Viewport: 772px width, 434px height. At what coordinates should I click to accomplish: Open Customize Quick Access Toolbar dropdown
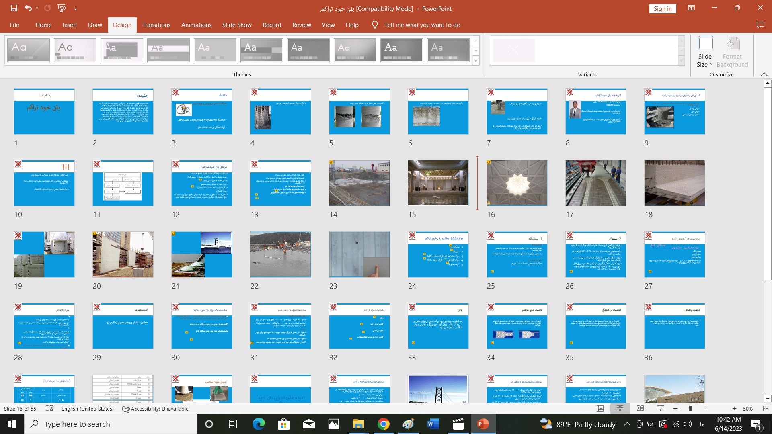[75, 8]
